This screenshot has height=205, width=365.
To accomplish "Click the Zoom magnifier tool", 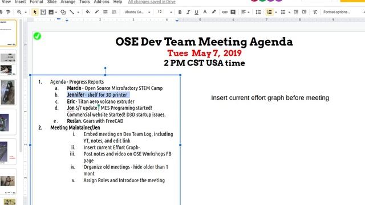I will click(19, 12).
